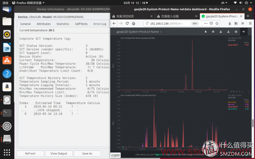Open the General tab in Device Information
Image resolution: width=255 pixels, height=159 pixels.
point(25,24)
